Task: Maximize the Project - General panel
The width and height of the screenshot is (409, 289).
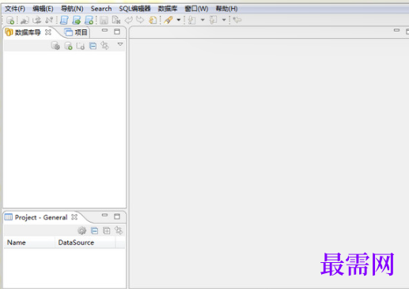Action: [117, 216]
